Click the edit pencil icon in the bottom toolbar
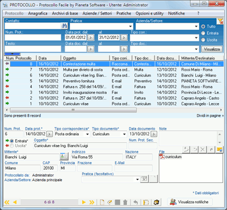The image size is (227, 210). [x=110, y=202]
